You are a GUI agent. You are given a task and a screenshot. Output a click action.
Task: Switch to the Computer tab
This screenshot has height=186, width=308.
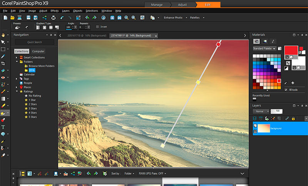(38, 51)
